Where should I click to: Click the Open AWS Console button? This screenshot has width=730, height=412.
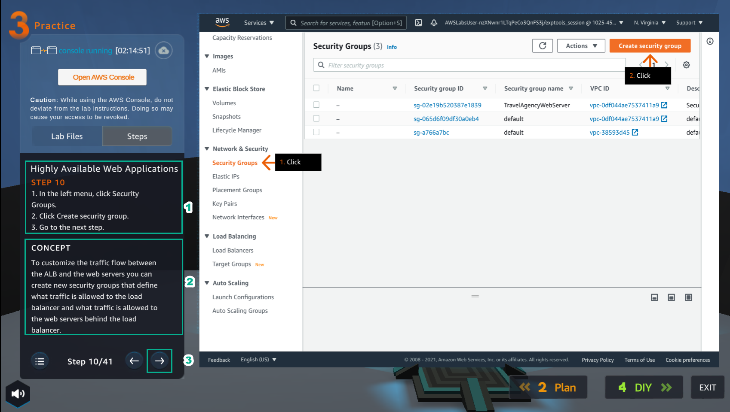(x=102, y=77)
